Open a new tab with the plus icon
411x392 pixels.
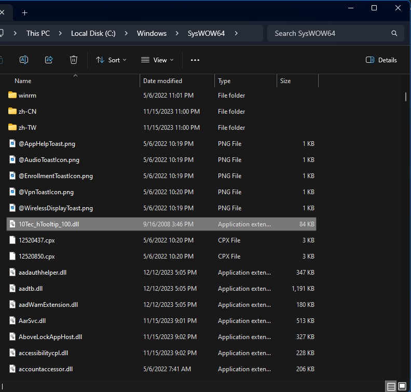24,12
